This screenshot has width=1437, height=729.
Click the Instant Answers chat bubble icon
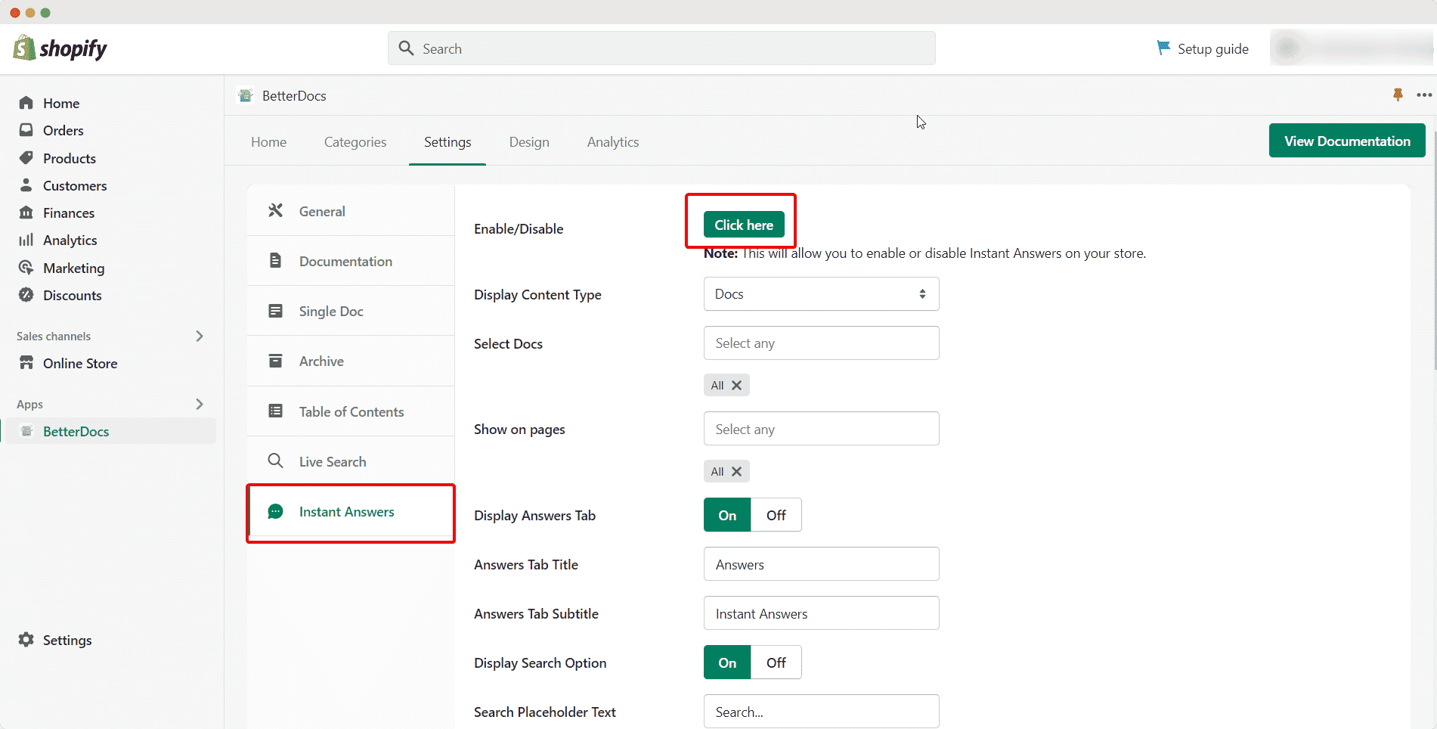[x=276, y=511]
